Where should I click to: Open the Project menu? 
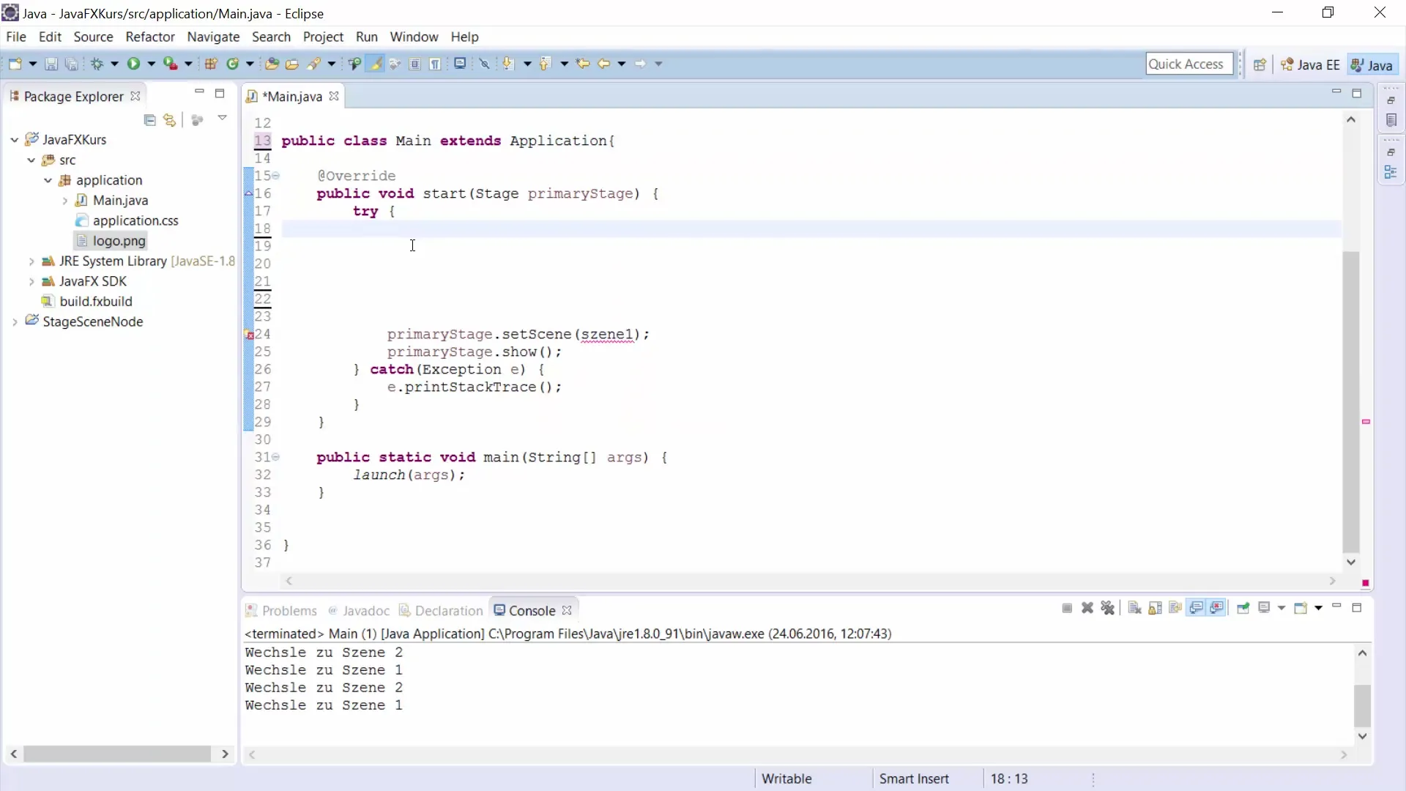pos(323,37)
